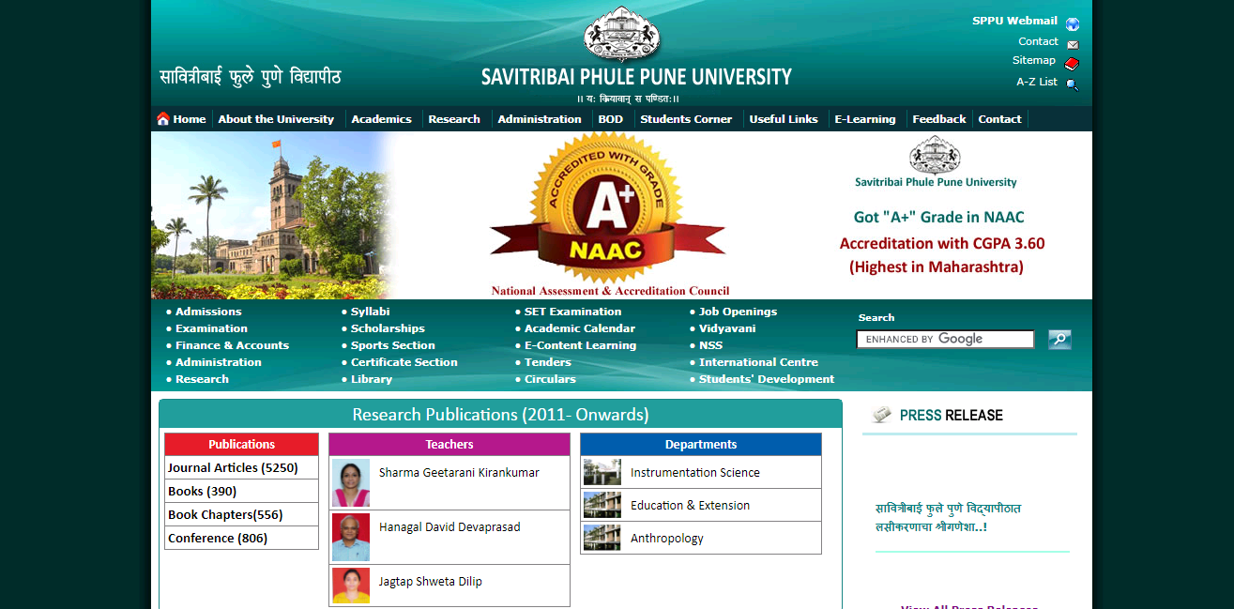The width and height of the screenshot is (1234, 609).
Task: Click in the Google search field
Action: (945, 340)
